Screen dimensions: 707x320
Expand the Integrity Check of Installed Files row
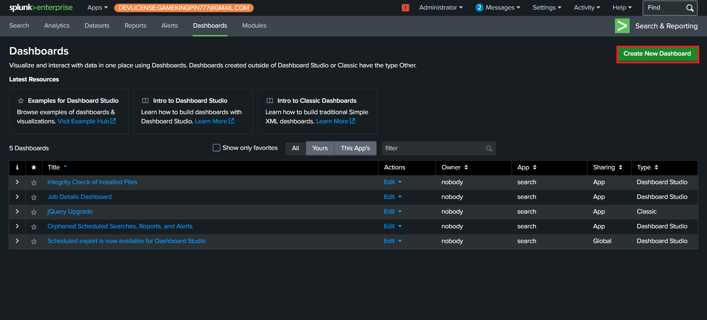[x=17, y=182]
